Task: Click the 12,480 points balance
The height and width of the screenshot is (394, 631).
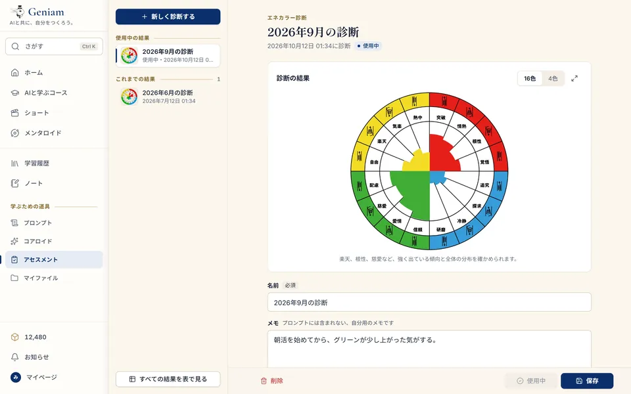Action: [35, 337]
